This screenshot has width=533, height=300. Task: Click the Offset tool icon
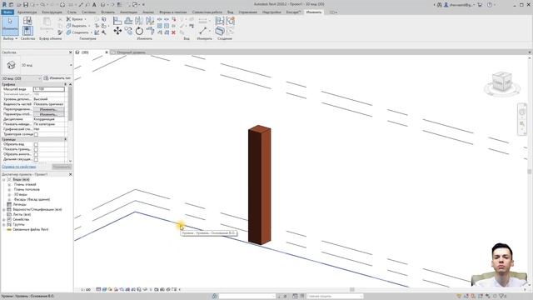tap(128, 21)
